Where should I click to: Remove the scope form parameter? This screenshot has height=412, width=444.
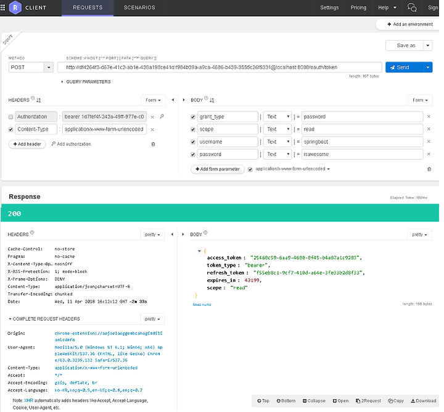tap(429, 129)
